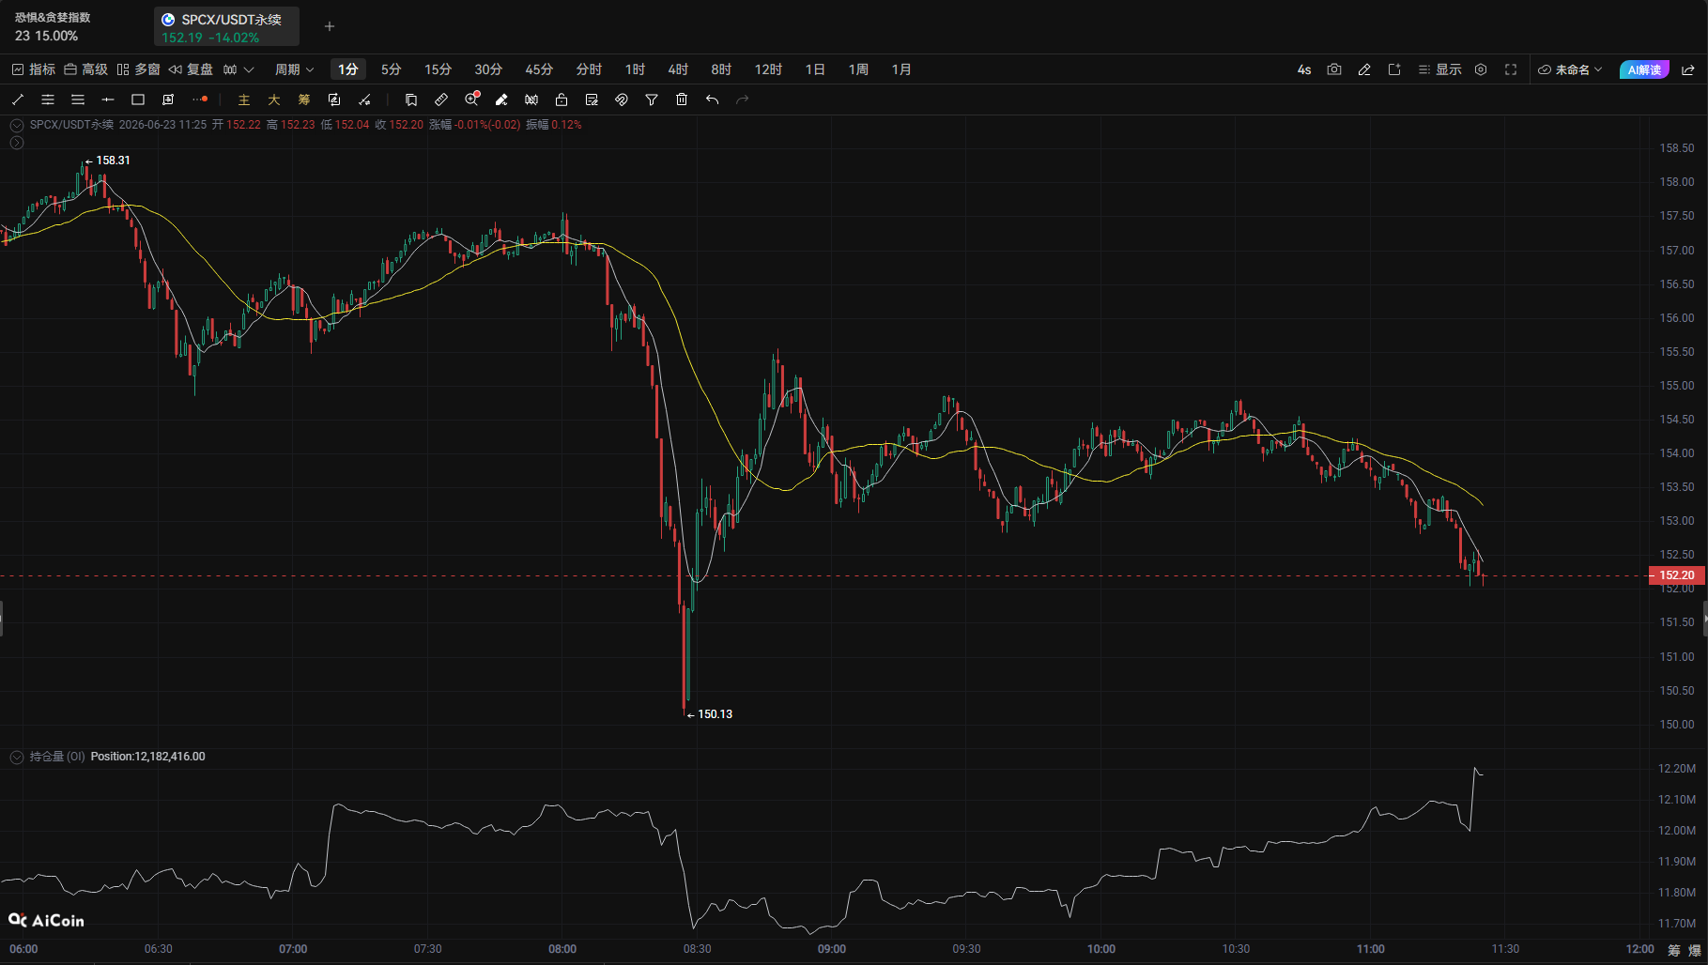
Task: Share the chart with the share arrow icon
Action: tap(1688, 69)
